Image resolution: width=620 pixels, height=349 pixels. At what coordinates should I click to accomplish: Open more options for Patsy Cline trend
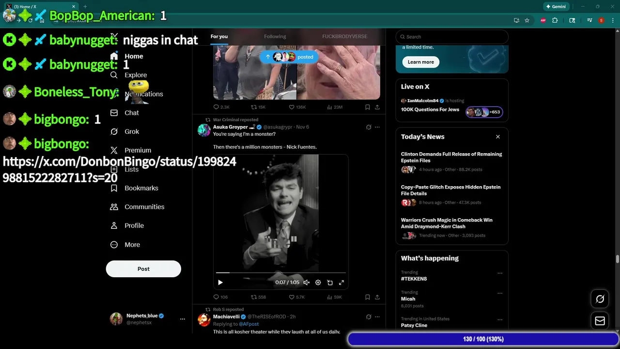(500, 320)
